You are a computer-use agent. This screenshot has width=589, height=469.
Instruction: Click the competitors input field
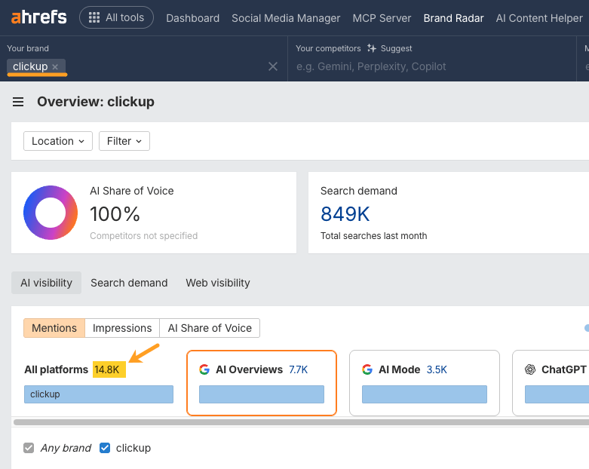click(430, 66)
